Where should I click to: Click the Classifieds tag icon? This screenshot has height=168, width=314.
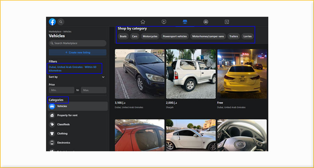tap(52, 124)
